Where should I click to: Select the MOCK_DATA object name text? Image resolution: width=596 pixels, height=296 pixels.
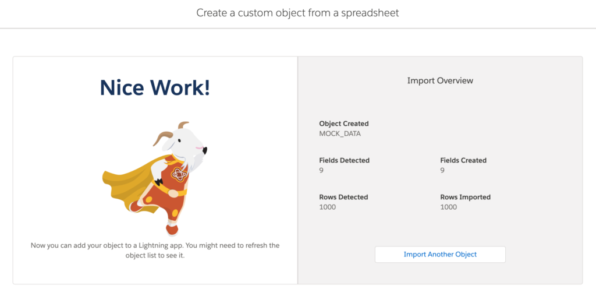tap(340, 133)
